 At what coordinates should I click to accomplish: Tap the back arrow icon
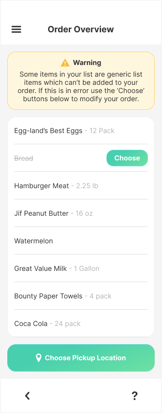tap(28, 396)
